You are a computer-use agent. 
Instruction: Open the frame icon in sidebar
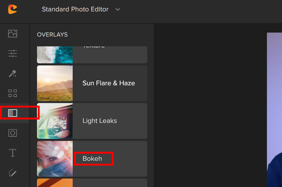pyautogui.click(x=13, y=133)
